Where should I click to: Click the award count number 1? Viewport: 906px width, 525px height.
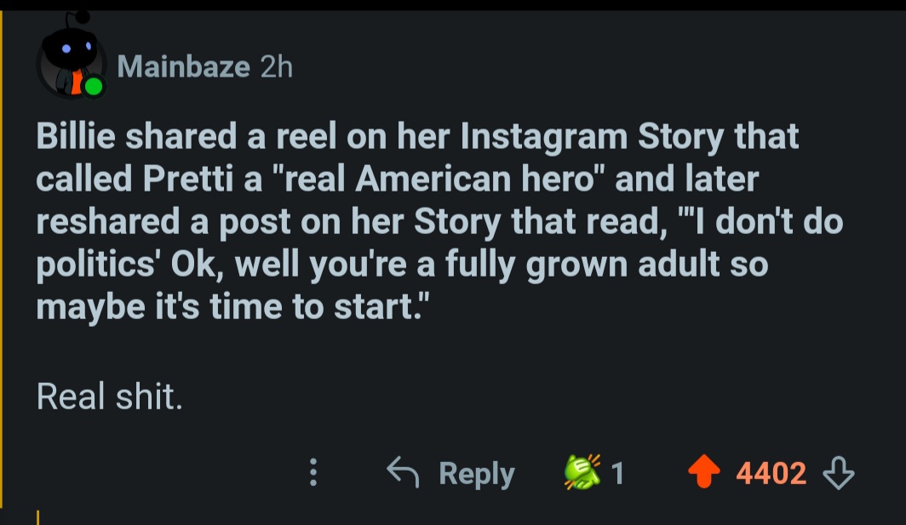point(617,474)
